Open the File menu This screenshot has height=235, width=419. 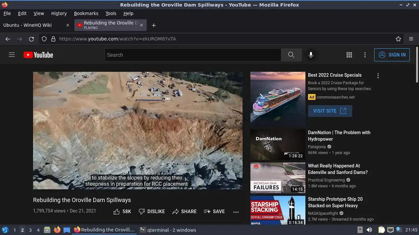pyautogui.click(x=7, y=13)
